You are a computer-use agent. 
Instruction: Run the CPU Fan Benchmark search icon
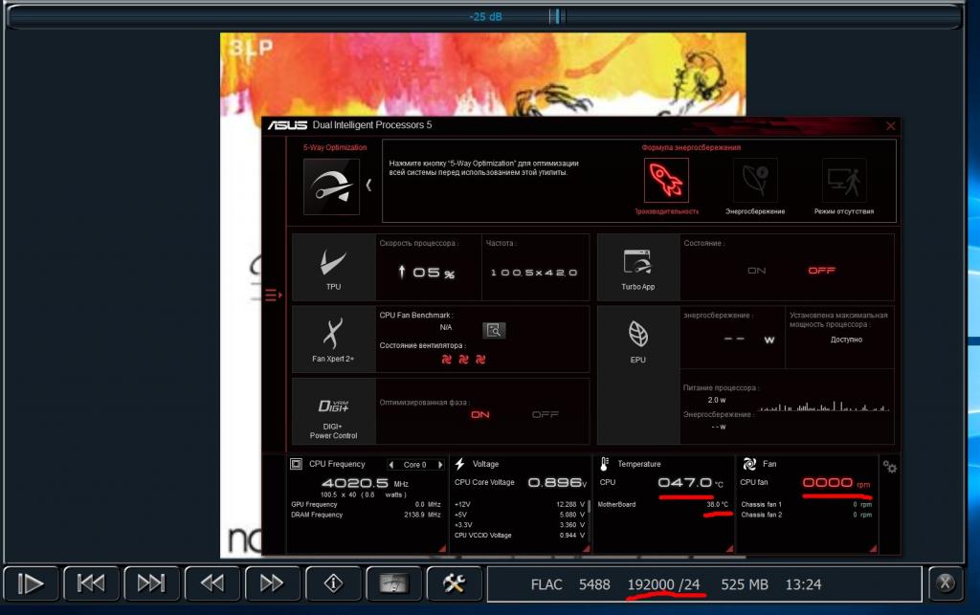(x=494, y=330)
